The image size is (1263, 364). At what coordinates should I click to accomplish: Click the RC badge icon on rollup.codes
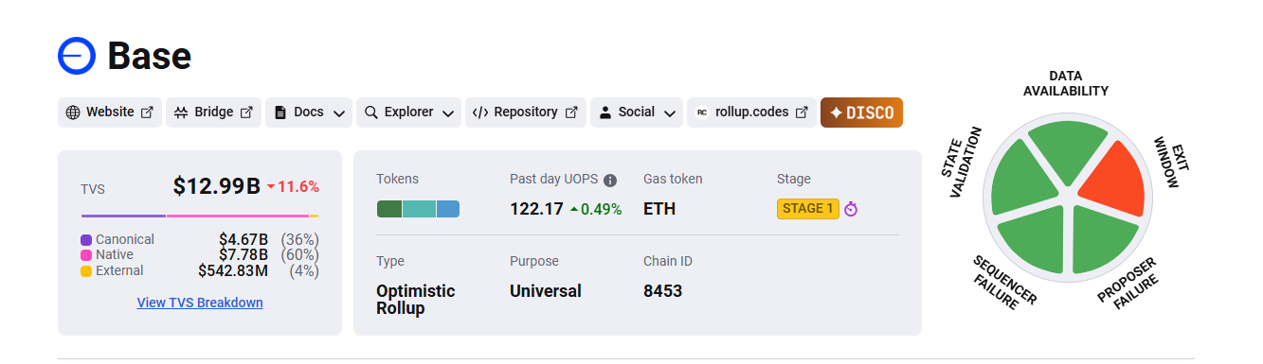(x=702, y=113)
